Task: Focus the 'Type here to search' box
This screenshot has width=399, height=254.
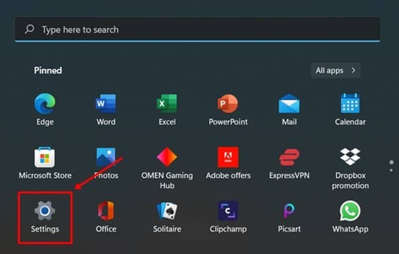Action: [x=198, y=29]
